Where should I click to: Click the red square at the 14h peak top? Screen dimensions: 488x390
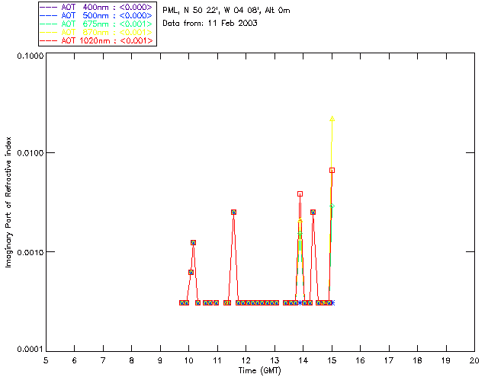click(x=300, y=193)
